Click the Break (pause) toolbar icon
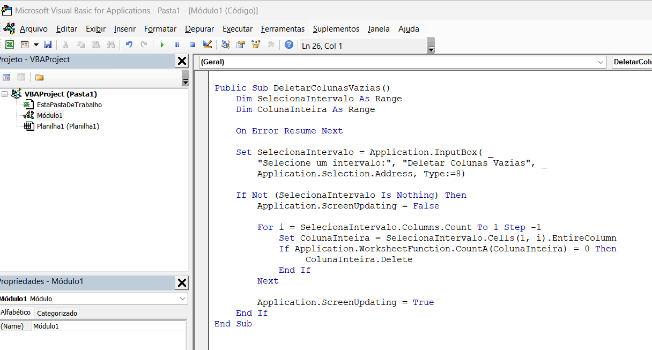This screenshot has height=350, width=652. [177, 45]
